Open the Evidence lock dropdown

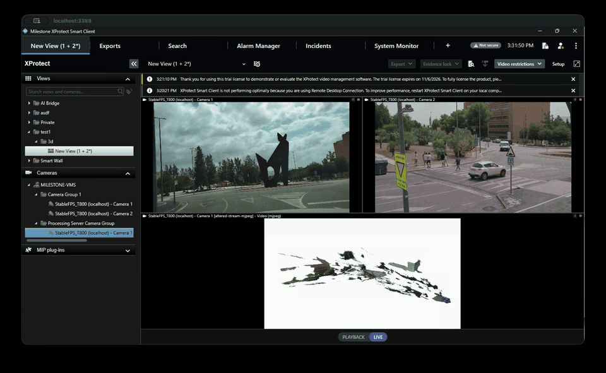[441, 64]
